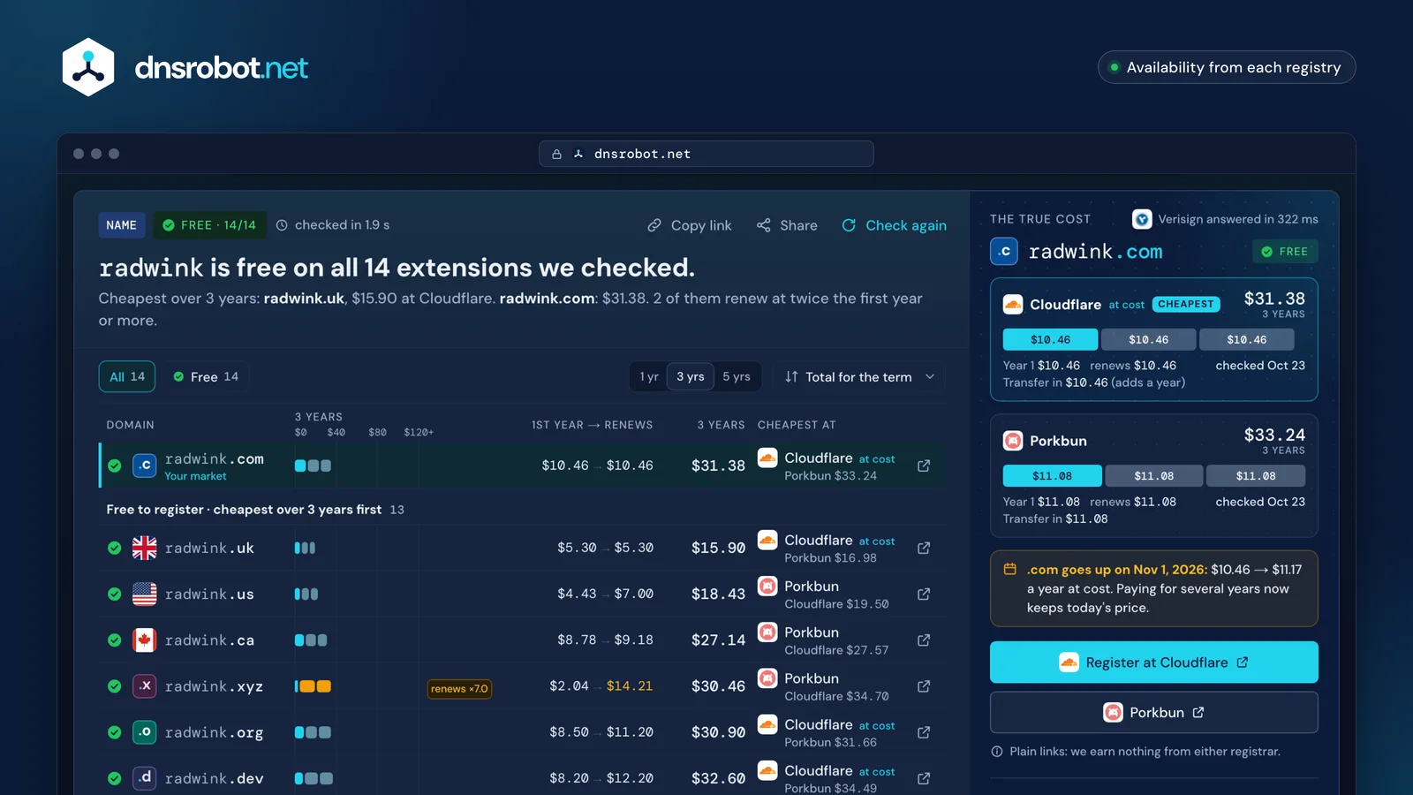Viewport: 1413px width, 795px height.
Task: Select the 5 yrs term option
Action: click(737, 377)
